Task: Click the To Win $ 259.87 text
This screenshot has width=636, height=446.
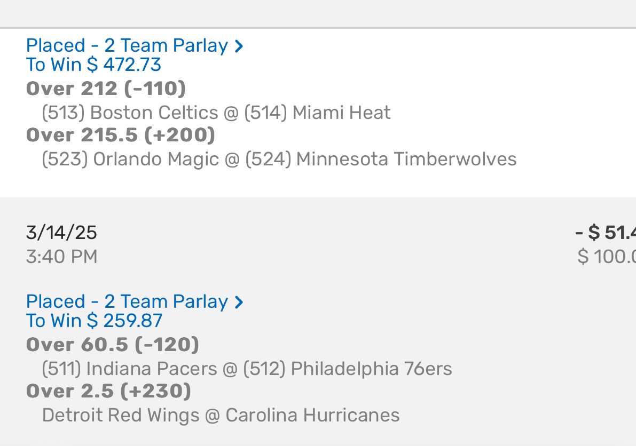Action: click(94, 321)
